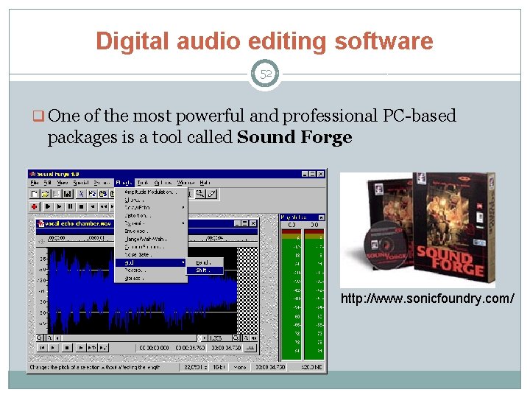Close the open Effects menu
Viewport: 530px width, 398px height.
point(124,183)
